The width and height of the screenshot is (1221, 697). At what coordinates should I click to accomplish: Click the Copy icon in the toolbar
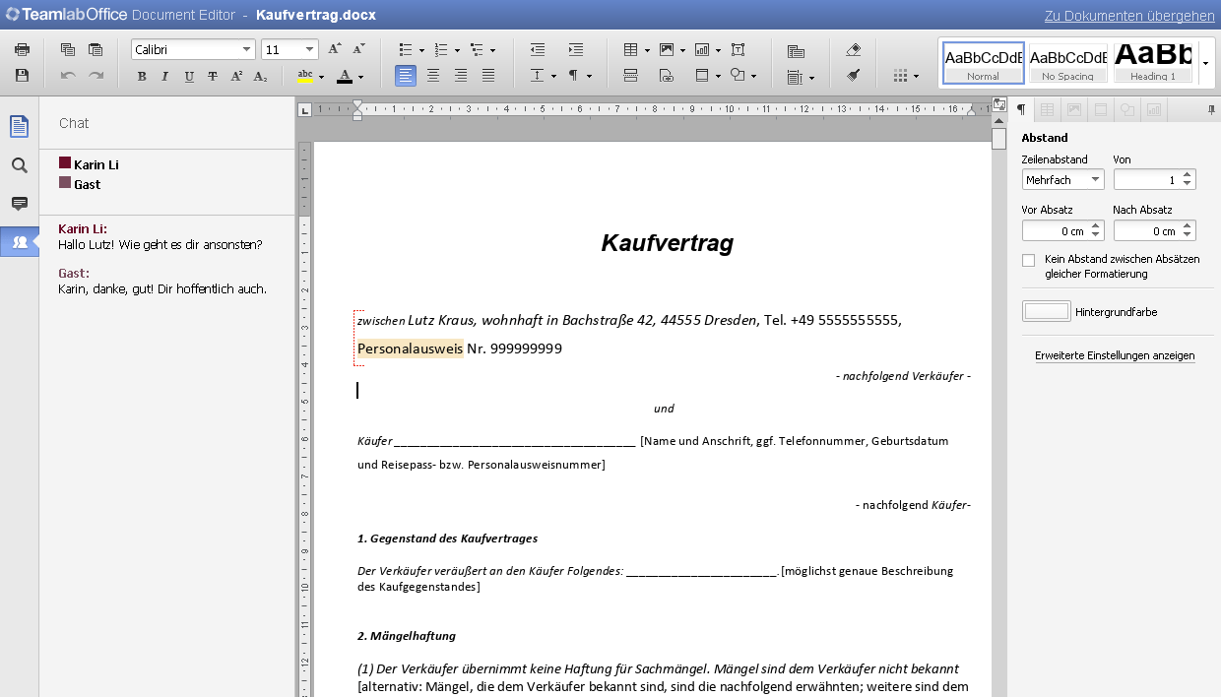pyautogui.click(x=68, y=49)
